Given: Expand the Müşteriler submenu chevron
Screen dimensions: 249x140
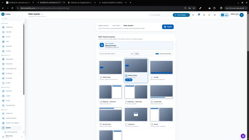Looking at the screenshot, I should pyautogui.click(x=21, y=46).
